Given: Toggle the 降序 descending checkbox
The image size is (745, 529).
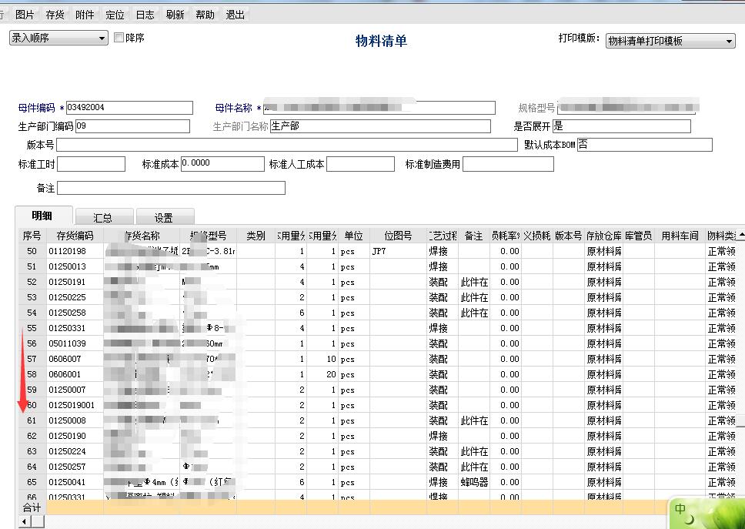Looking at the screenshot, I should pos(119,37).
